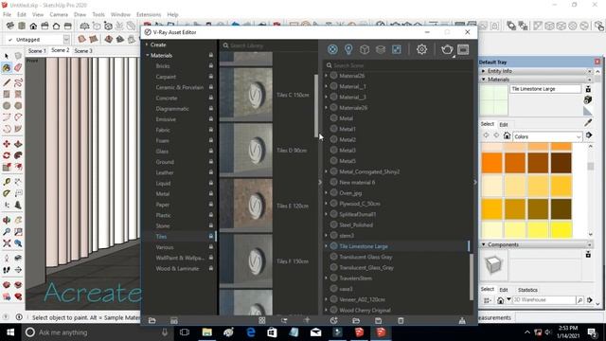
Task: Toggle the lock icon next to Materials library header
Action: pyautogui.click(x=211, y=55)
